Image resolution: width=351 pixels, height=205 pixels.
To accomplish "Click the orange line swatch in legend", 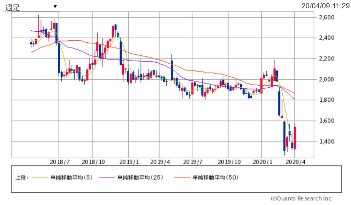I will tap(182, 178).
